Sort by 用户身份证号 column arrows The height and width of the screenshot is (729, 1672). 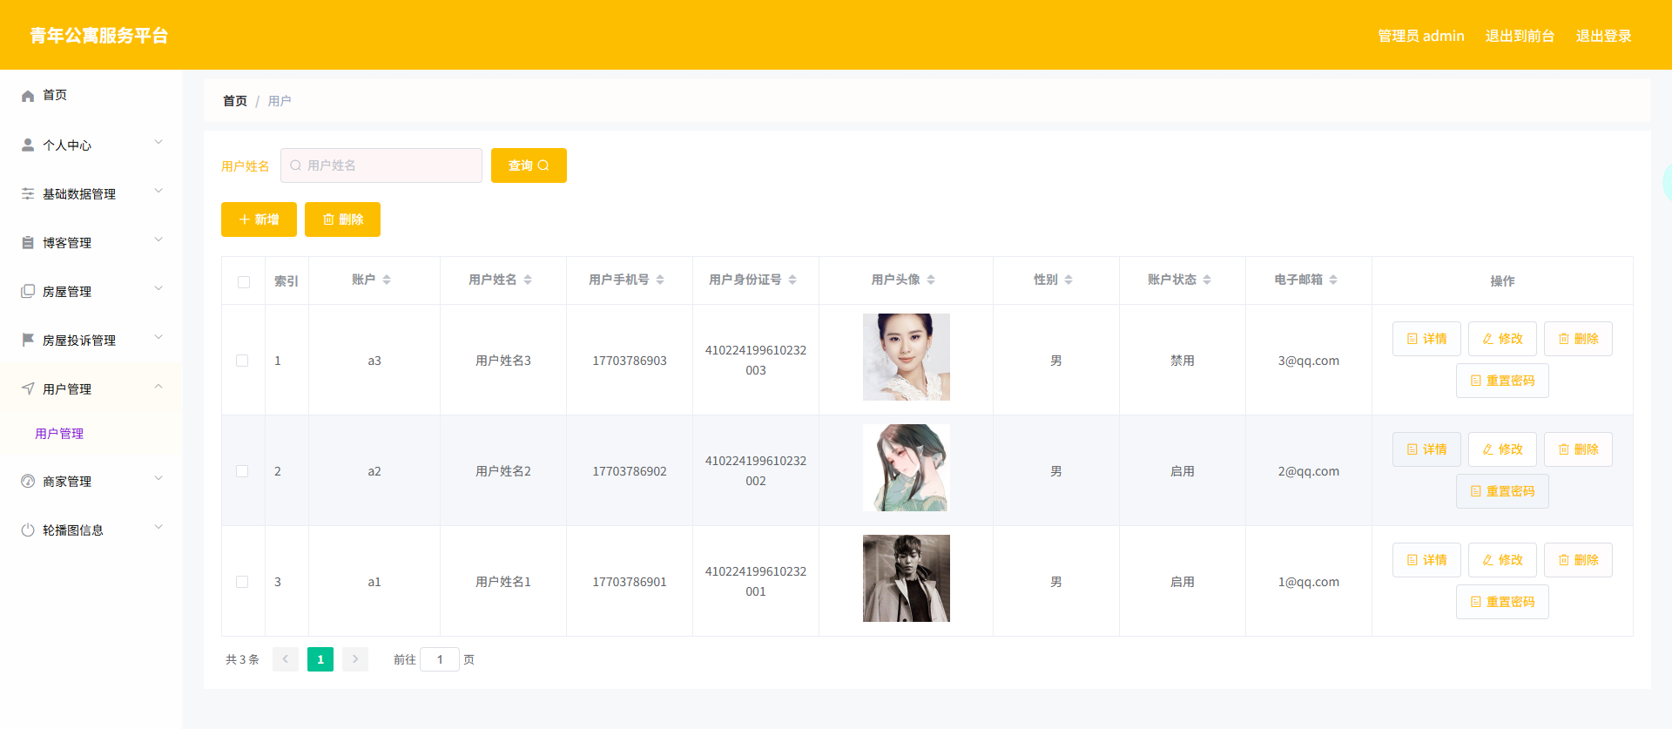click(x=792, y=280)
